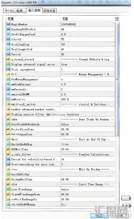Click the parameter list vertical scrollbar
The width and height of the screenshot is (134, 219).
coord(117,79)
